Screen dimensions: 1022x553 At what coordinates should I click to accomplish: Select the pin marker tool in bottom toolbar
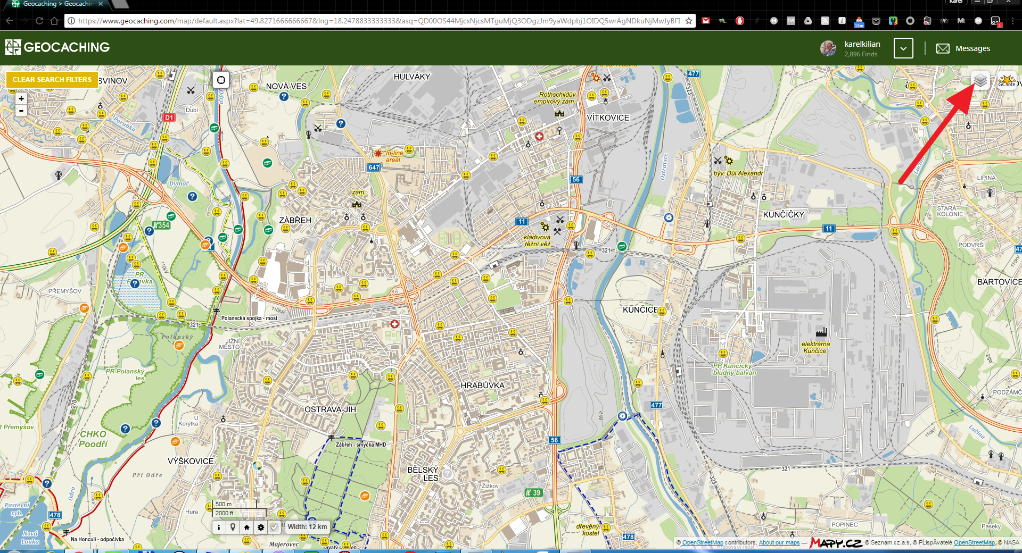coord(233,527)
